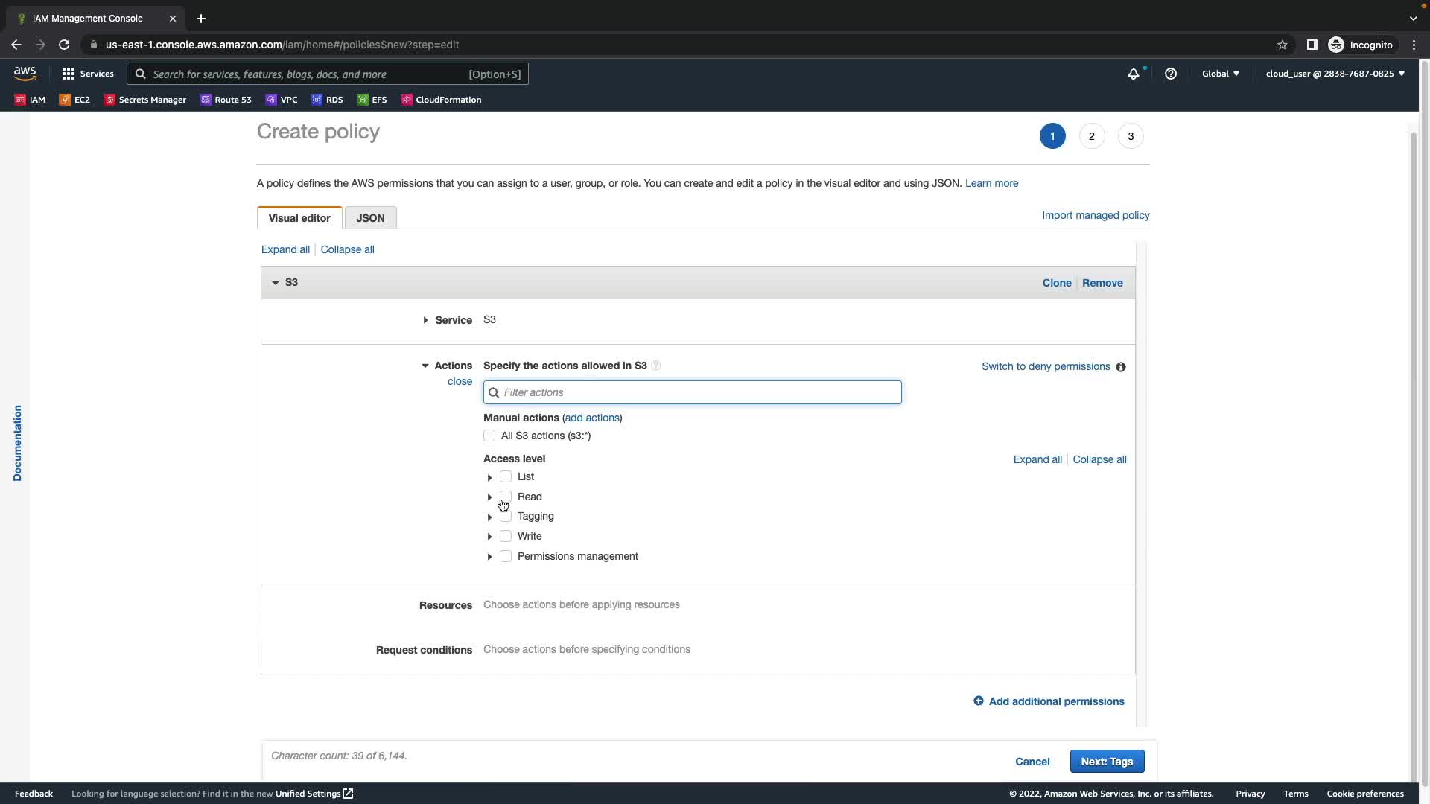Switch to the JSON tab
1430x804 pixels.
pyautogui.click(x=370, y=218)
